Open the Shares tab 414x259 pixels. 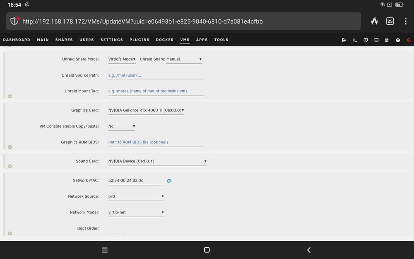(x=64, y=40)
